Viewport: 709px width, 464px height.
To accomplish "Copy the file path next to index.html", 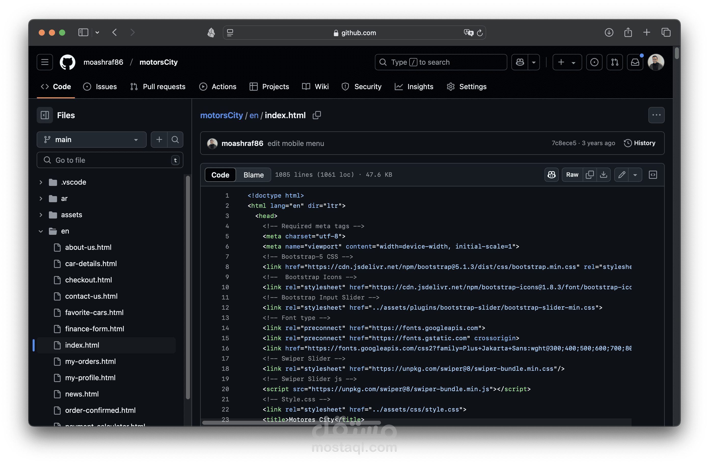I will [x=317, y=115].
